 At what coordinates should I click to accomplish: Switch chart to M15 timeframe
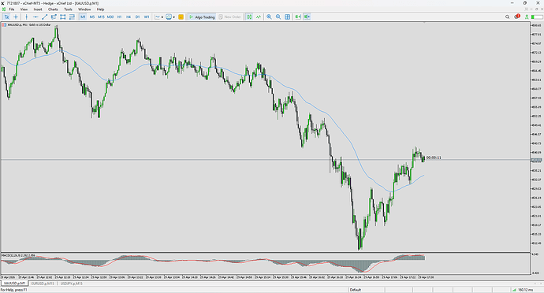101,17
